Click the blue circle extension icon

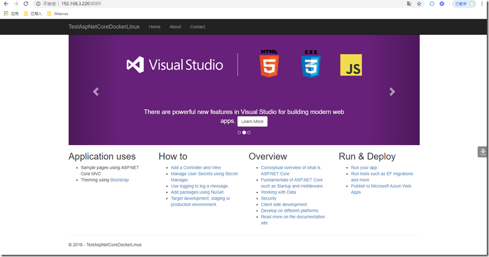coord(432,4)
